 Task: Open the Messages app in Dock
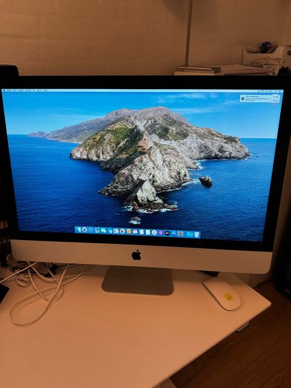point(104,230)
